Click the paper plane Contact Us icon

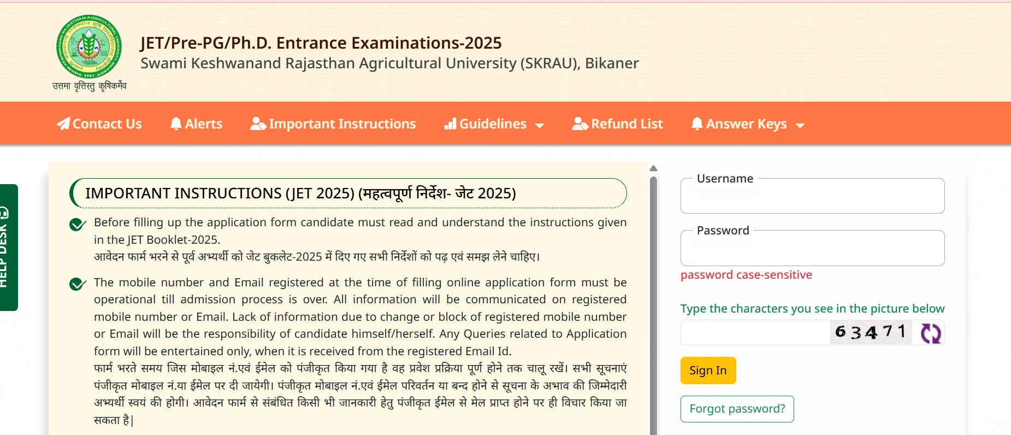click(63, 124)
